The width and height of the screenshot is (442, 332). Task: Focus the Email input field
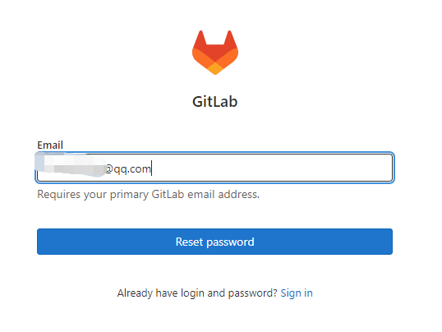click(x=214, y=168)
